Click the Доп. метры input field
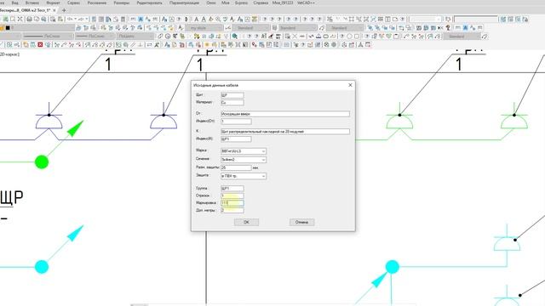The width and height of the screenshot is (545, 306). point(232,210)
